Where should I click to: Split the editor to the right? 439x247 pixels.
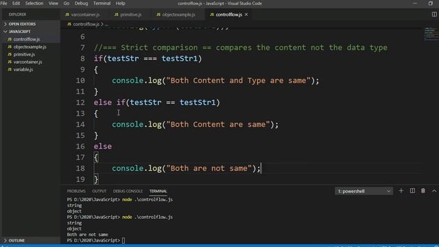434,14
